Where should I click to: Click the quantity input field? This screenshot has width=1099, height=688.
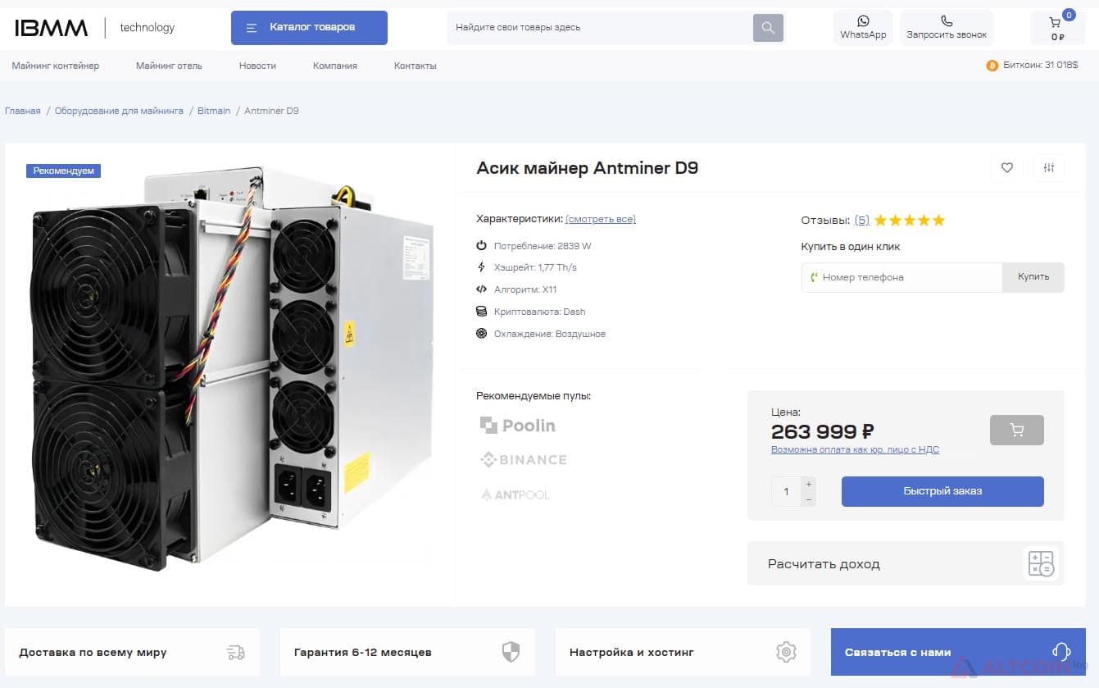click(786, 491)
